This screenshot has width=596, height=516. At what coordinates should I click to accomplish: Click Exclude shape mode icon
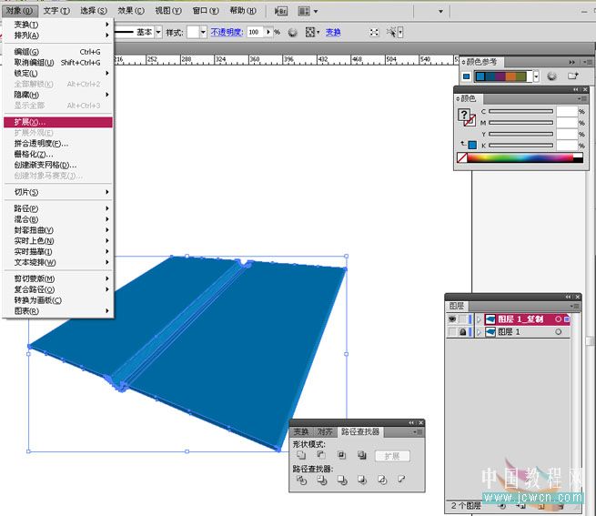coord(362,455)
